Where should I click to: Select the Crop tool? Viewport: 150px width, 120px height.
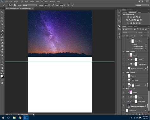2,24
